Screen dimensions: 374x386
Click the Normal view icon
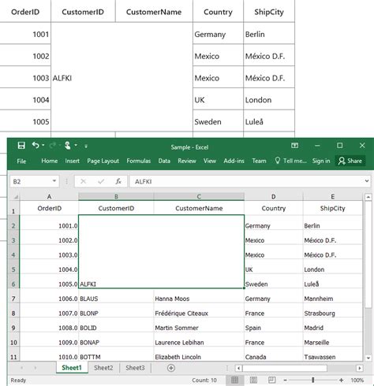234,380
